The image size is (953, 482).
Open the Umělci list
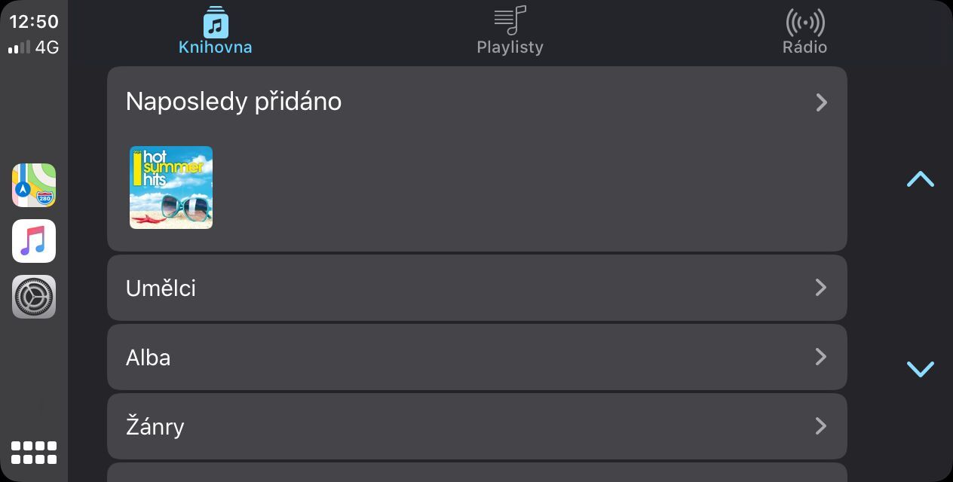[161, 288]
